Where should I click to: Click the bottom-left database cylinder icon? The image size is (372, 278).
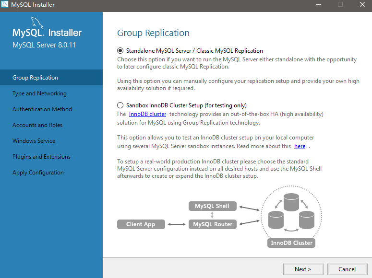(276, 220)
